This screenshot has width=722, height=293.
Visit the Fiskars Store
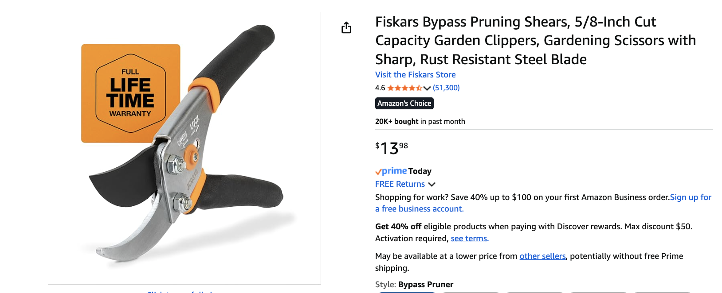coord(415,74)
